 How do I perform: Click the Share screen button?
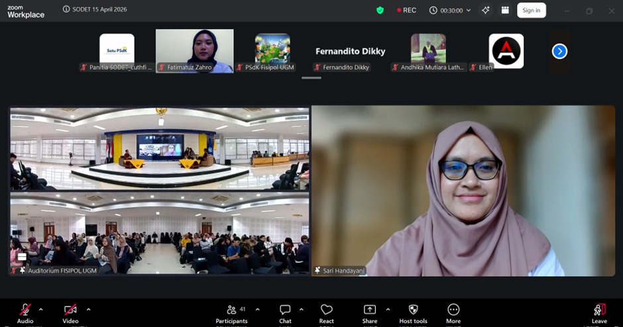point(370,311)
